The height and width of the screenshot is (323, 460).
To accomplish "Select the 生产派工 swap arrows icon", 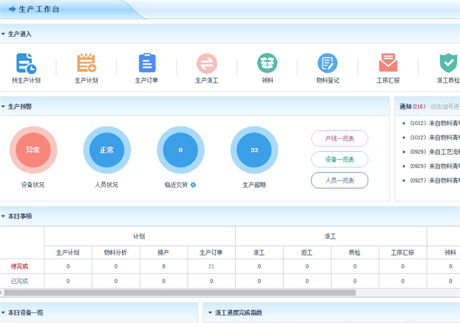I will (206, 63).
